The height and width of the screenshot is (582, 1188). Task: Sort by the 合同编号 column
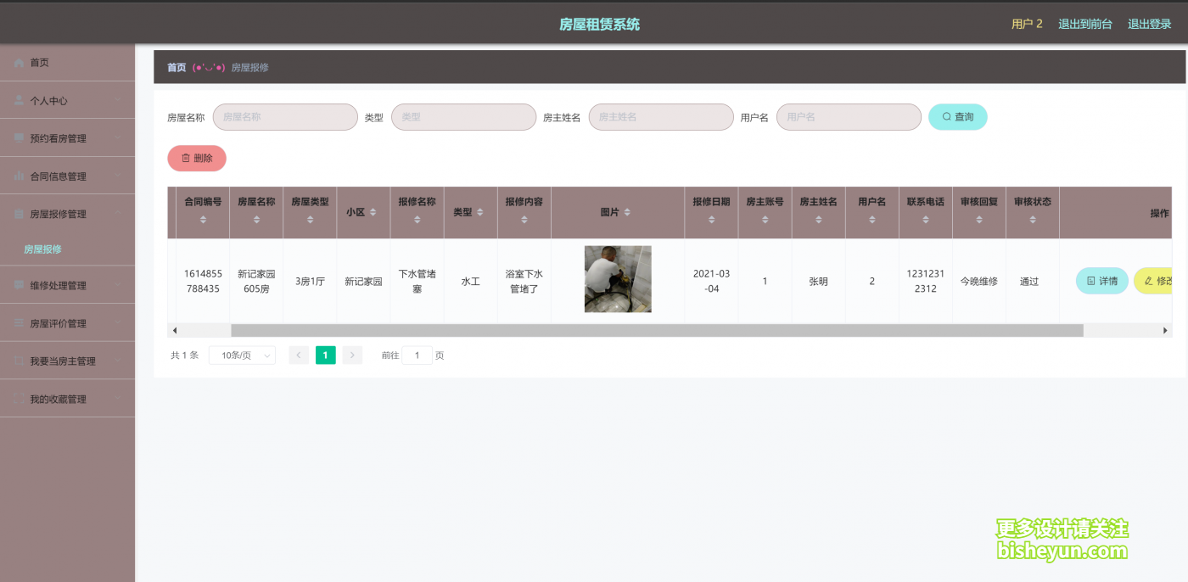203,220
